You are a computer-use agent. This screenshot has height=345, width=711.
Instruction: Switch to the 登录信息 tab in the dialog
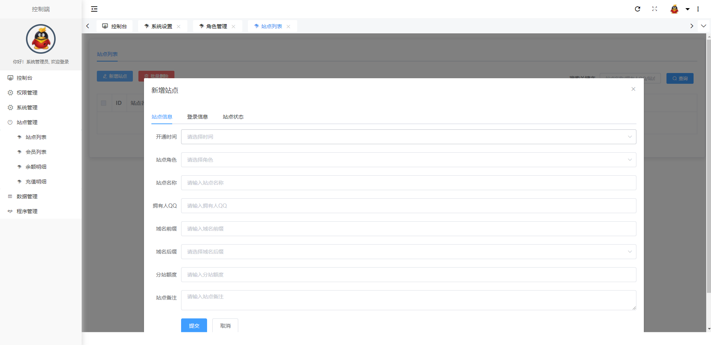pyautogui.click(x=197, y=117)
